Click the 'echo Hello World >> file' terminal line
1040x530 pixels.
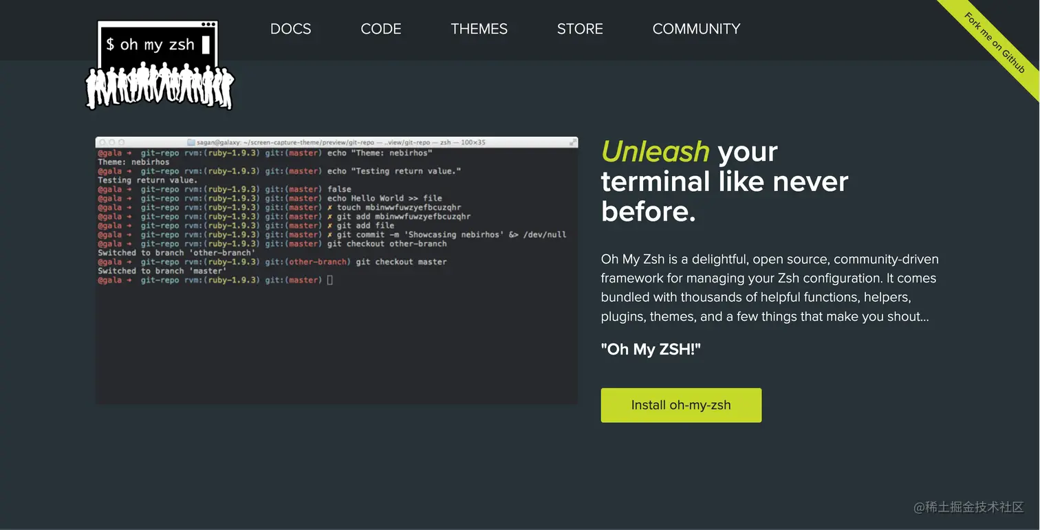[270, 198]
